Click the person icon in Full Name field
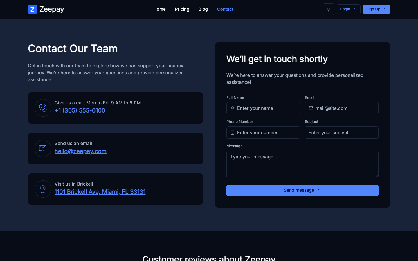The width and height of the screenshot is (418, 261). point(233,108)
